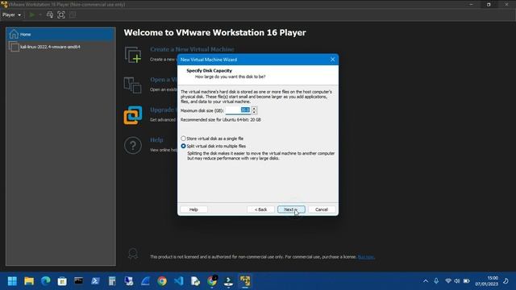Screen dimensions: 516x290
Task: Open the terminal icon on the taskbar
Action: pyautogui.click(x=79, y=281)
